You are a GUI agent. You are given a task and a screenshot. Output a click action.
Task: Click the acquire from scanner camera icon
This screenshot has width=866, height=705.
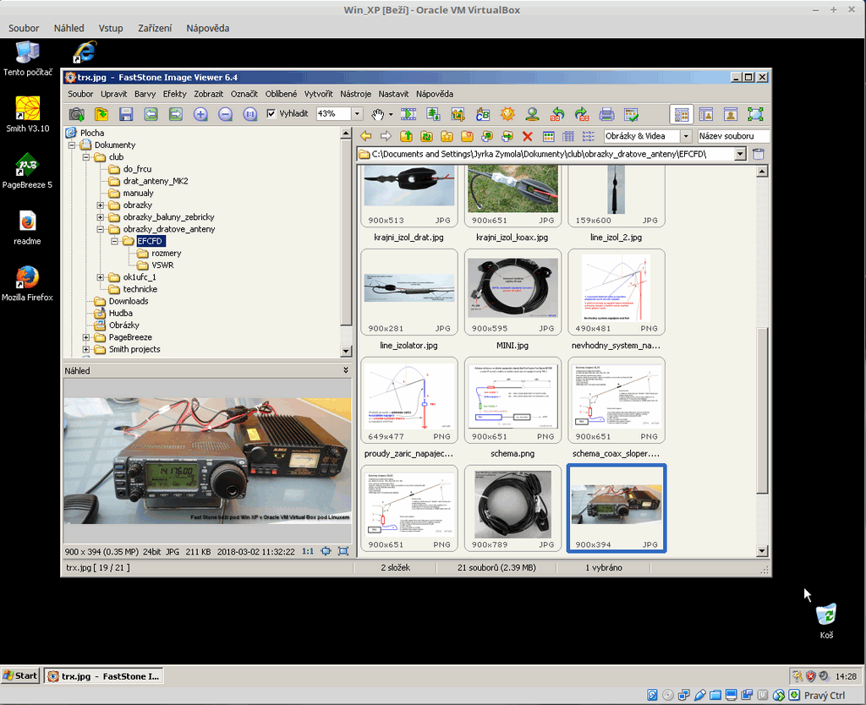pos(76,114)
